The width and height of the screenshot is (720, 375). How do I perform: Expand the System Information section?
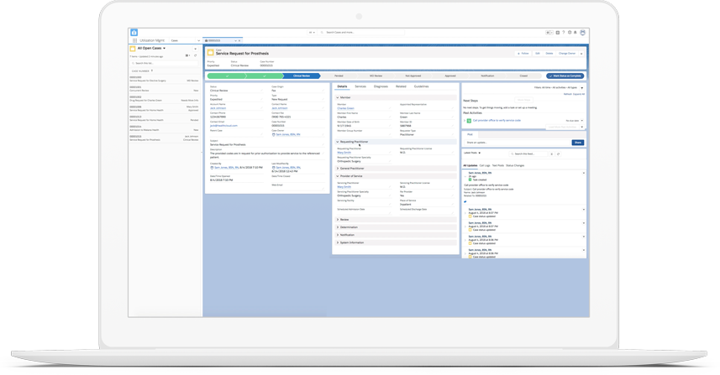coord(351,242)
